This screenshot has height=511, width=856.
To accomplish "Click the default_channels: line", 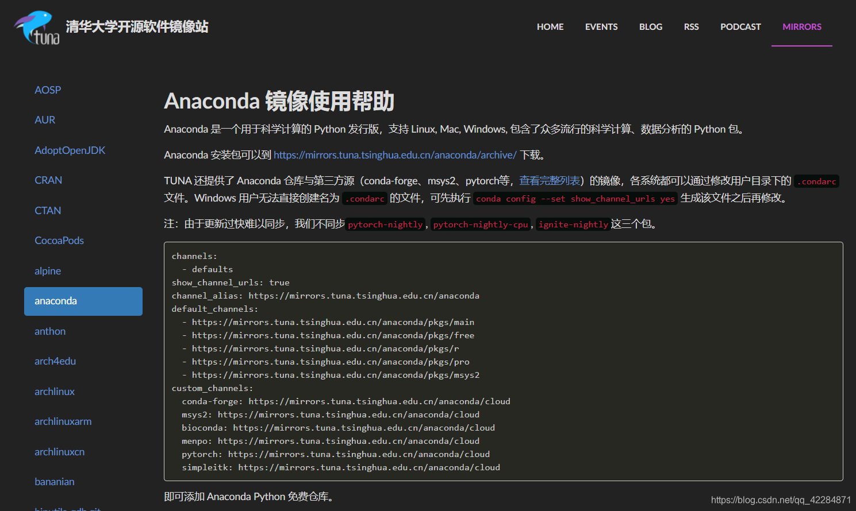I will coord(215,309).
